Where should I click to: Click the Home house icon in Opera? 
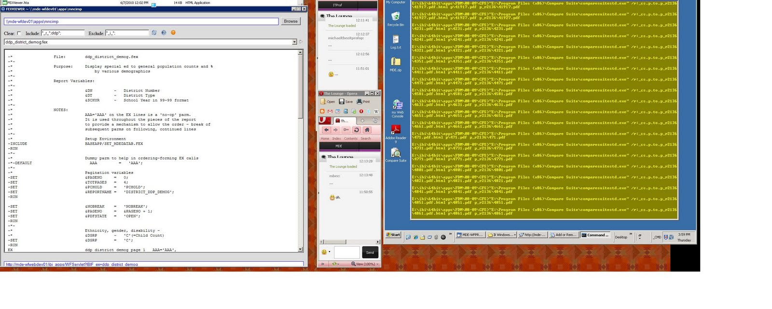click(x=367, y=130)
